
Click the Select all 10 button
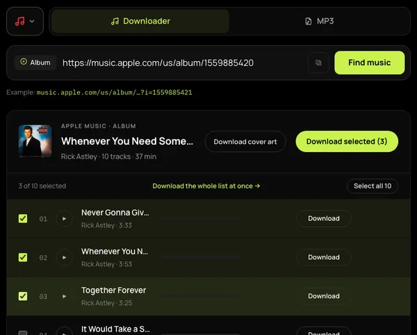click(x=373, y=186)
